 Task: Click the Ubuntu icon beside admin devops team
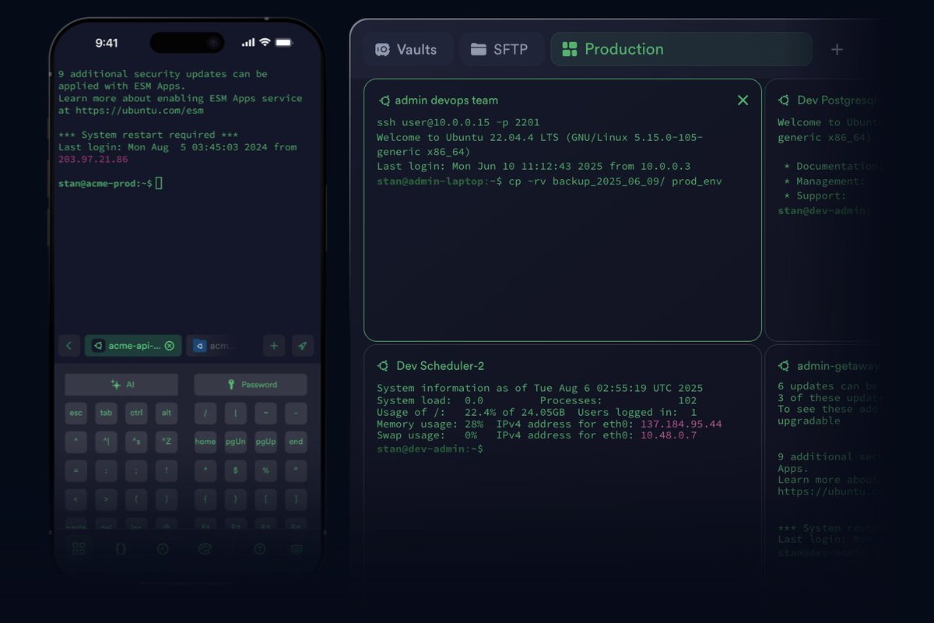384,100
